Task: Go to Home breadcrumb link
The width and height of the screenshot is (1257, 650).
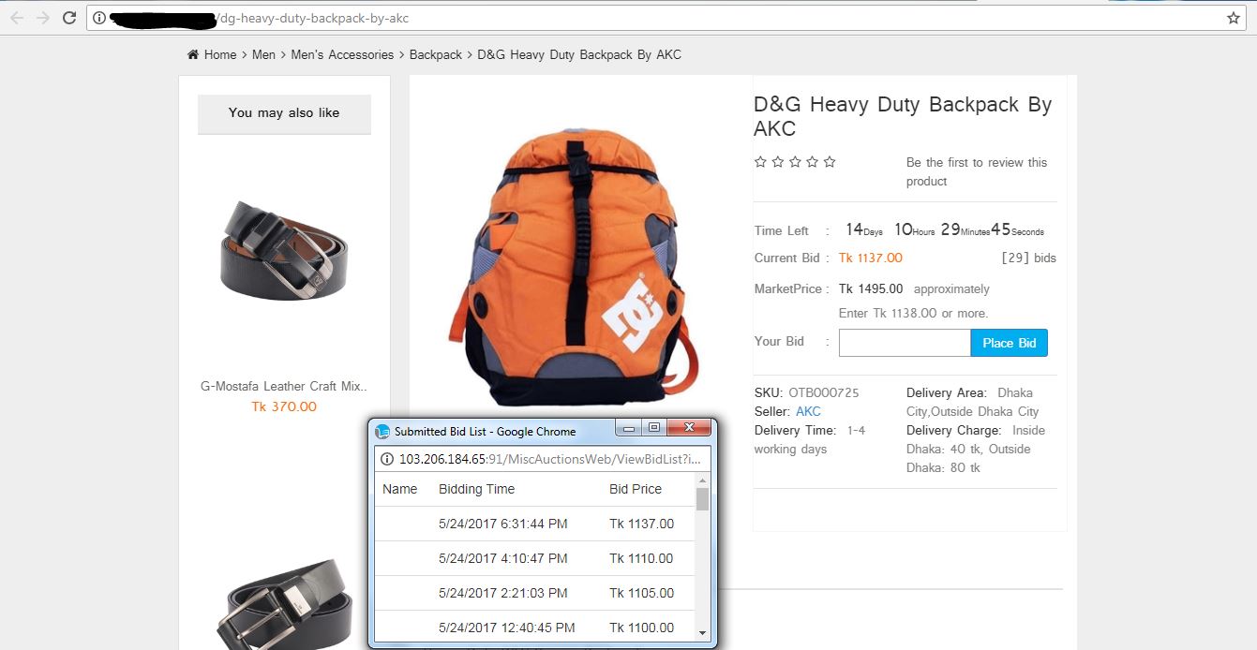Action: 220,54
